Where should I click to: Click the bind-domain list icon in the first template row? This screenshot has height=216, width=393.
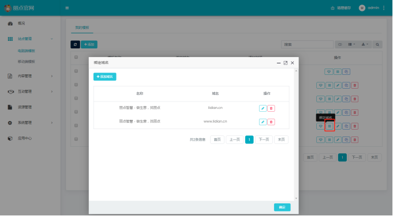pyautogui.click(x=338, y=72)
